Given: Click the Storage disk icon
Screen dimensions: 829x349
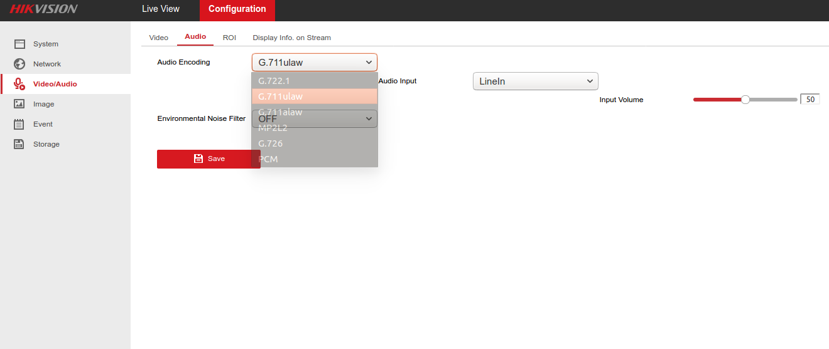Looking at the screenshot, I should pos(19,144).
